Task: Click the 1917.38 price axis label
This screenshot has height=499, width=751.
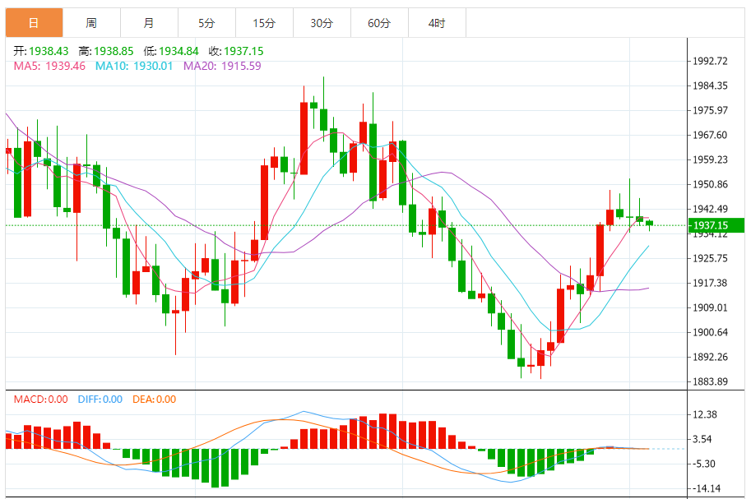Action: (x=711, y=283)
